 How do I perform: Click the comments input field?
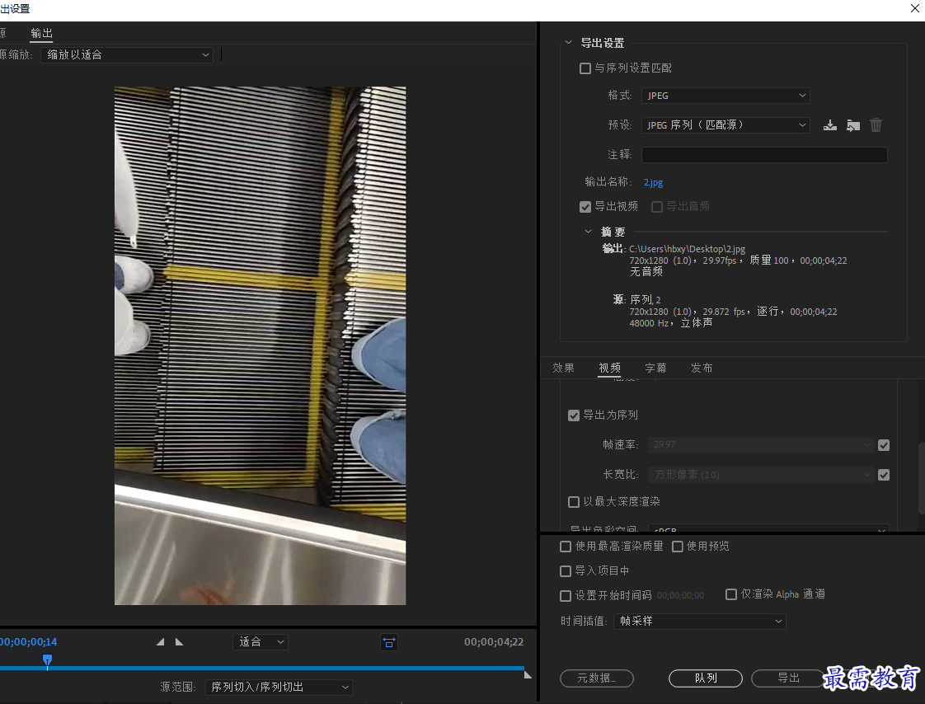[764, 155]
